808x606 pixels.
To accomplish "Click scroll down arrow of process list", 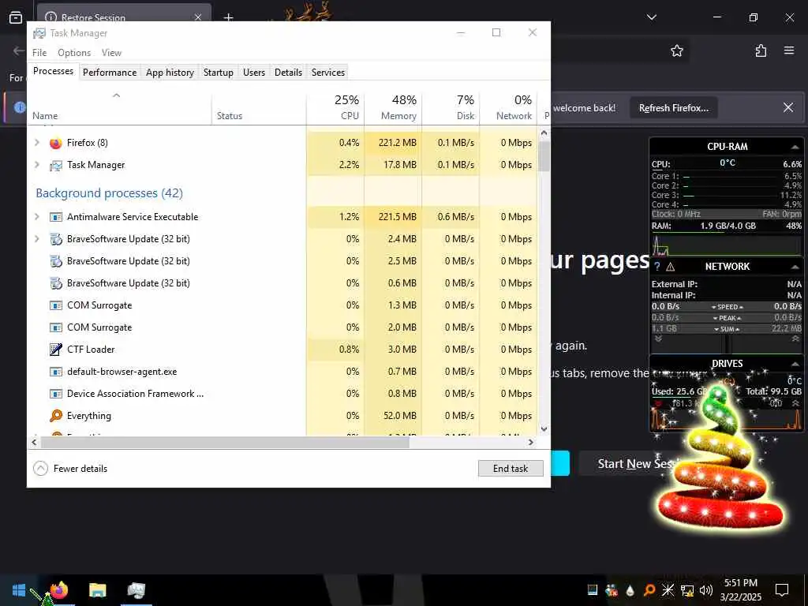I will (544, 428).
